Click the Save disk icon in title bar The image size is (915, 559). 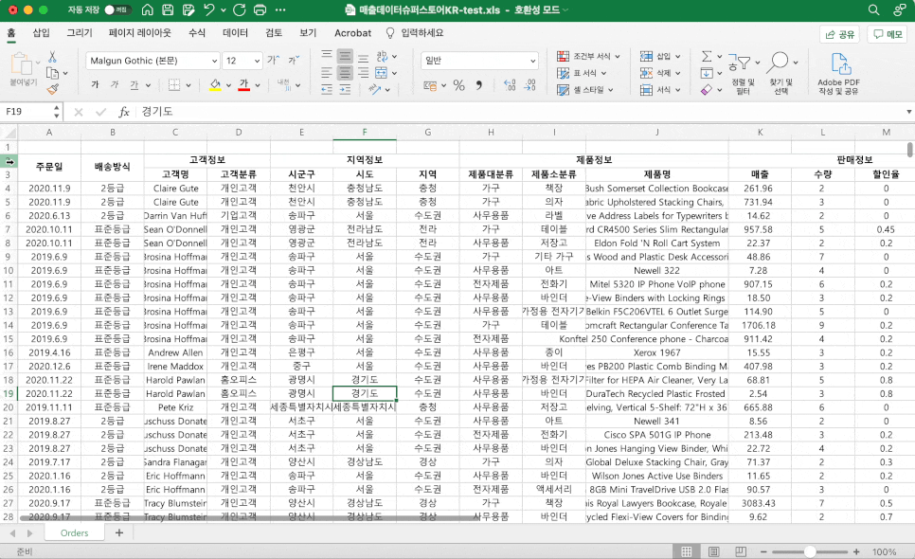click(x=168, y=9)
